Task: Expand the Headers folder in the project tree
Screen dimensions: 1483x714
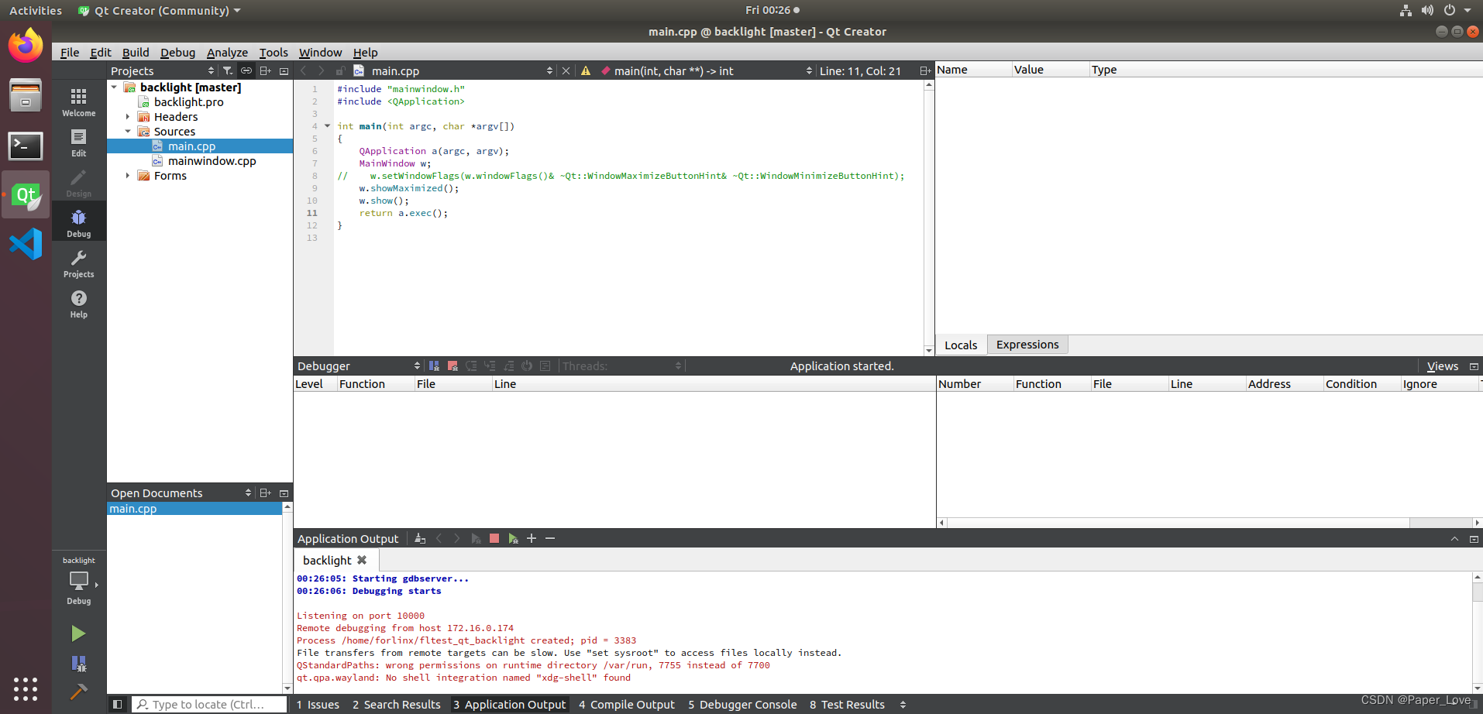Action: point(128,116)
